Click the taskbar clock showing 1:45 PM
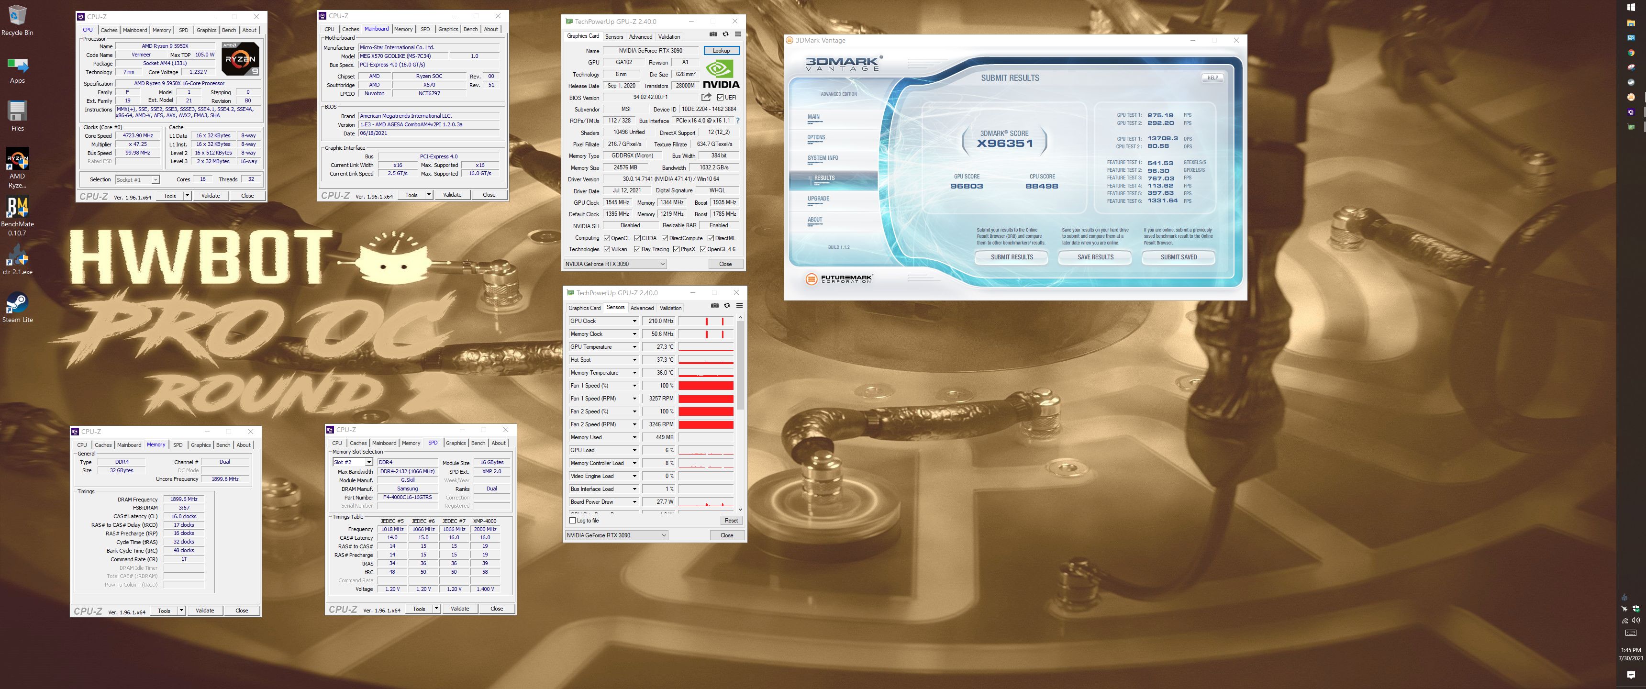Viewport: 1646px width, 689px height. point(1631,654)
